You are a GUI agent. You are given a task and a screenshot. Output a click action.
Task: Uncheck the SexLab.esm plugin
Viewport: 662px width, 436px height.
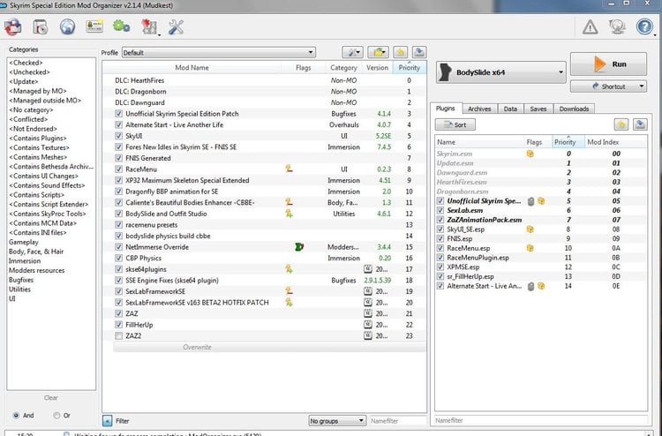[x=440, y=210]
